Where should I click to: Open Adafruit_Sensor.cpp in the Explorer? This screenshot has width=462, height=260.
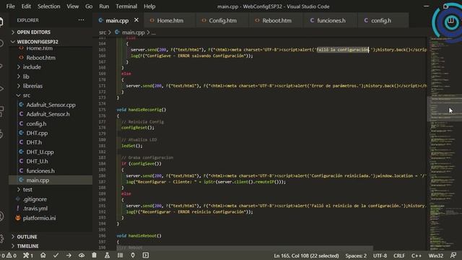coord(51,105)
